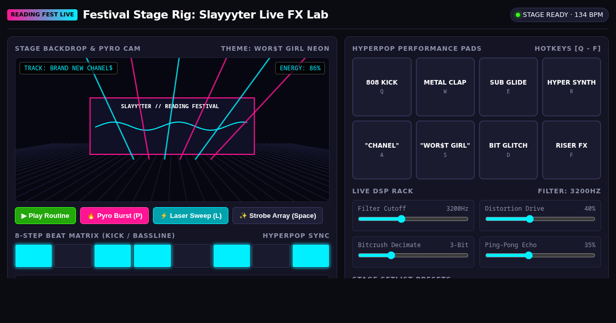Image resolution: width=616 pixels, height=323 pixels.
Task: Toggle beat matrix step 1 off
Action: (x=33, y=256)
